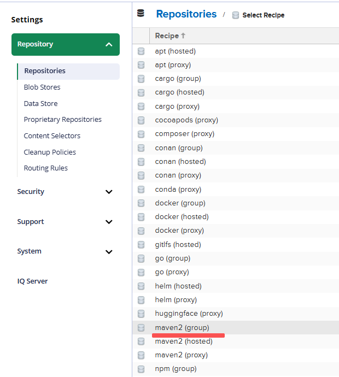Select the huggingface (proxy) recipe
This screenshot has height=377, width=339.
pos(189,314)
